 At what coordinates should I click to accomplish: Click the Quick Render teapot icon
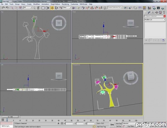163,8
